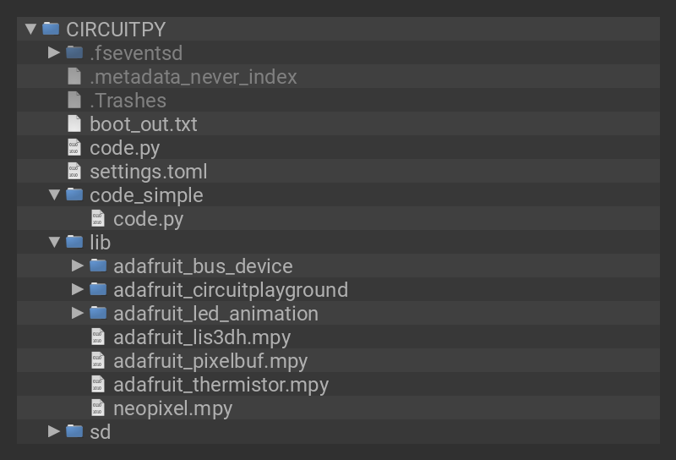Expand the sd folder arrow
This screenshot has height=460, width=676.
coord(54,431)
